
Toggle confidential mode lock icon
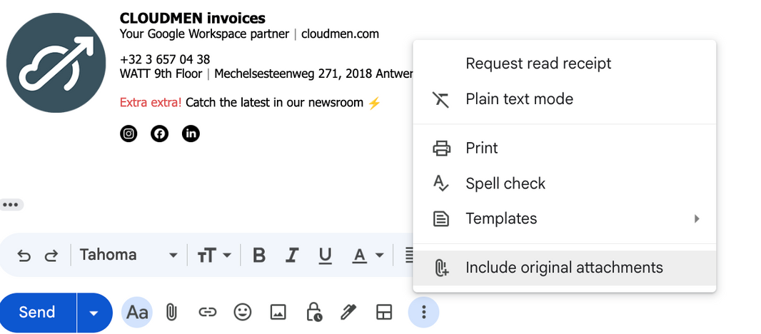point(313,312)
